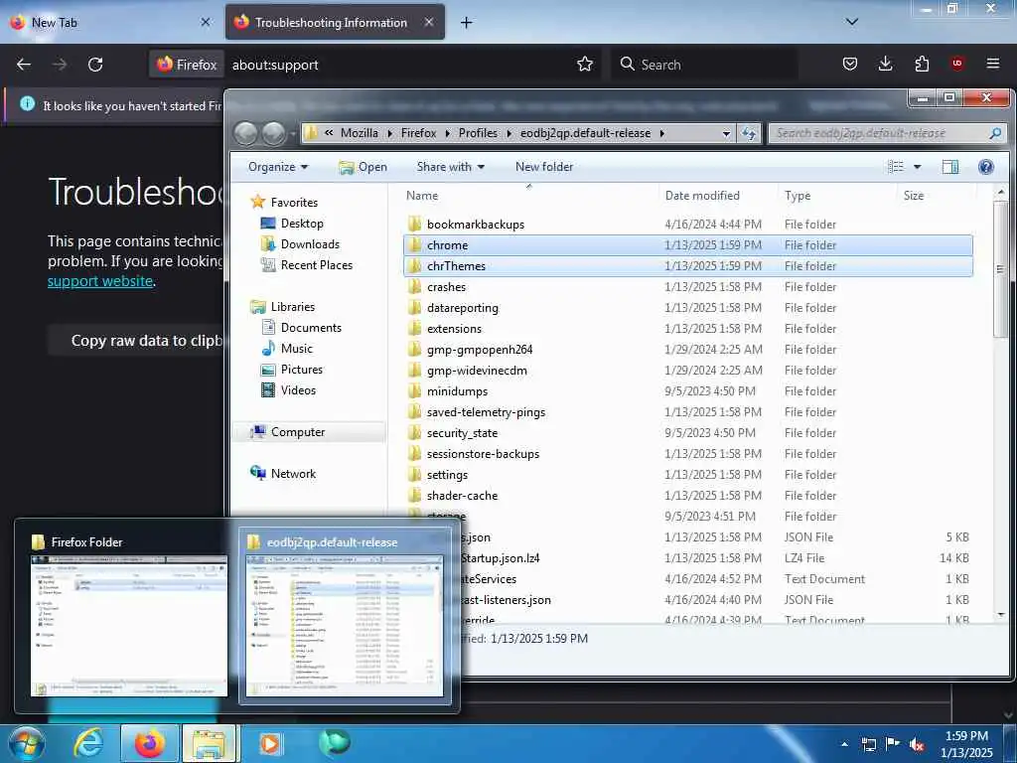Reload the about:support page
This screenshot has height=763, width=1017.
95,65
